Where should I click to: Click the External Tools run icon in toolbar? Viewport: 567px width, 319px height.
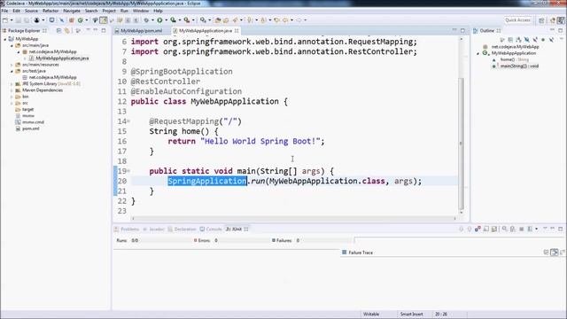[187, 20]
